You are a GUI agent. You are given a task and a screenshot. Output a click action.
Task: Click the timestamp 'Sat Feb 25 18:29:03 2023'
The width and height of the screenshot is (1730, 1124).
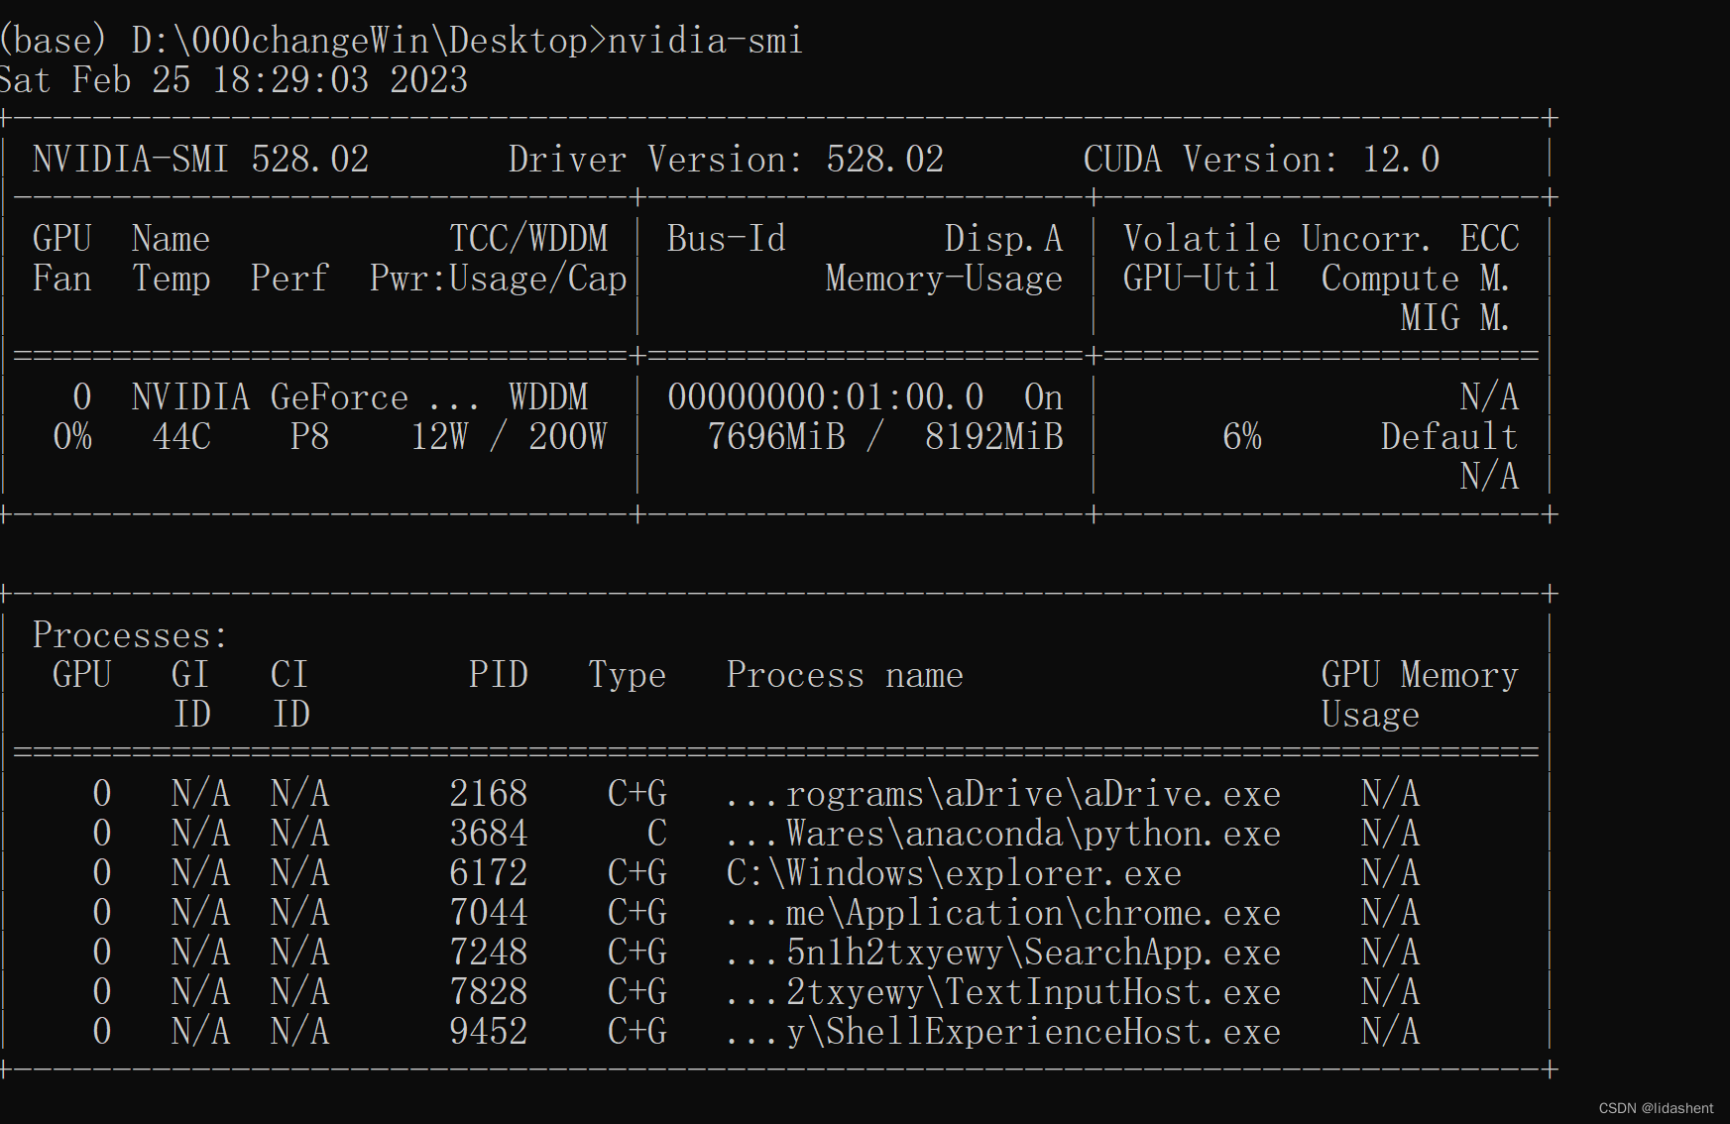(234, 80)
